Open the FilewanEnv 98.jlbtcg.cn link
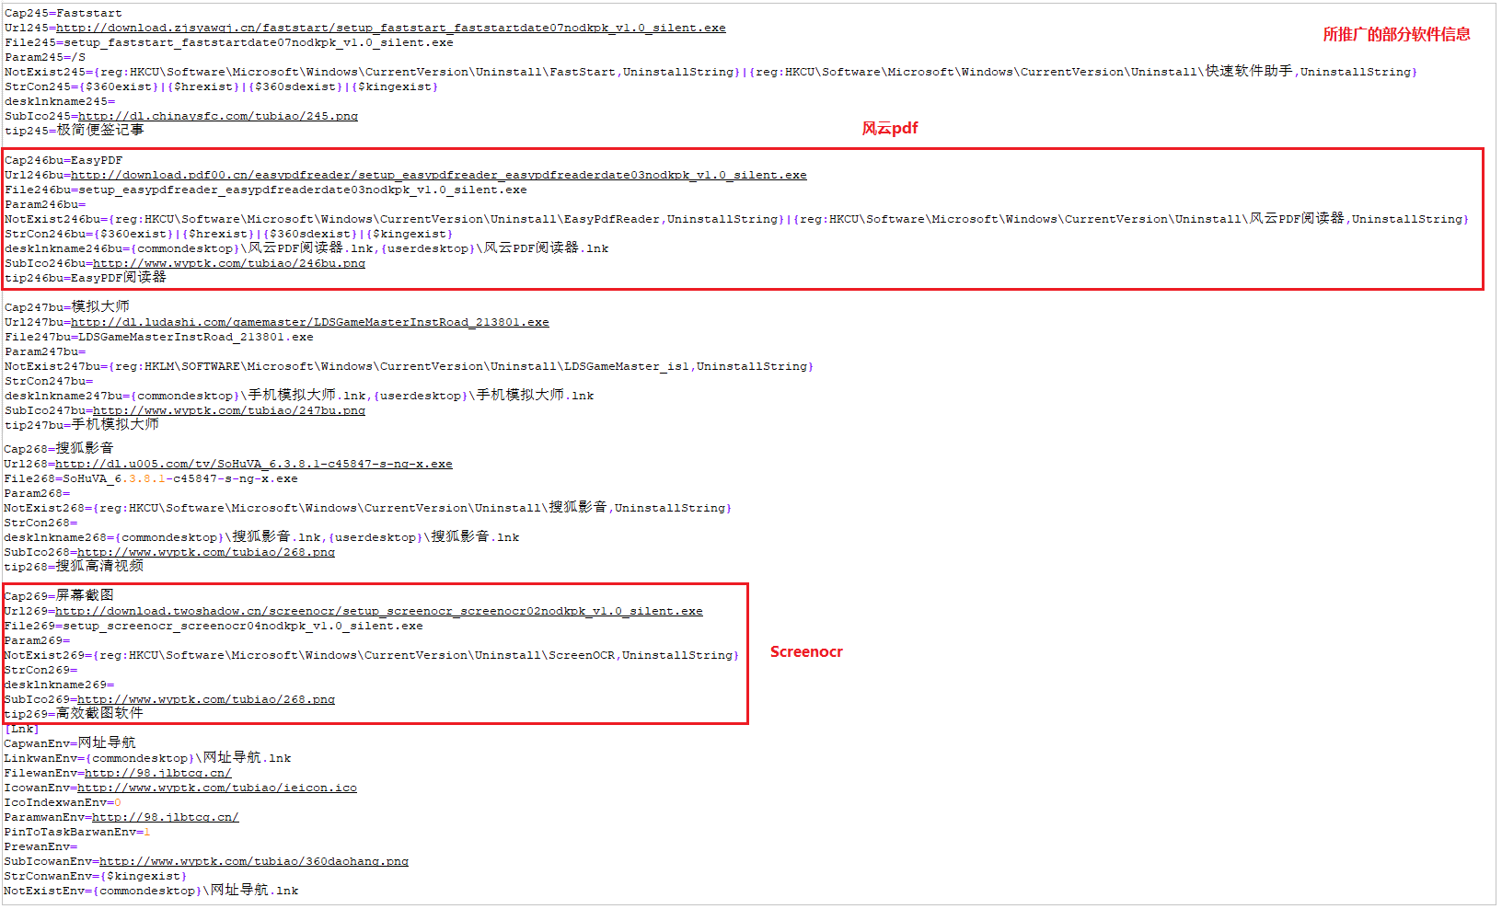The width and height of the screenshot is (1502, 909). point(158,774)
